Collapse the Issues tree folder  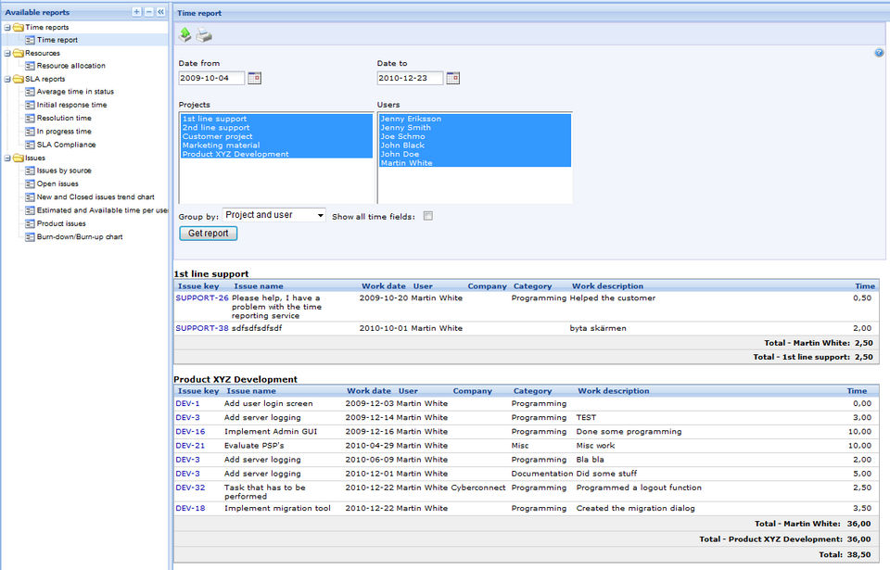pyautogui.click(x=7, y=158)
